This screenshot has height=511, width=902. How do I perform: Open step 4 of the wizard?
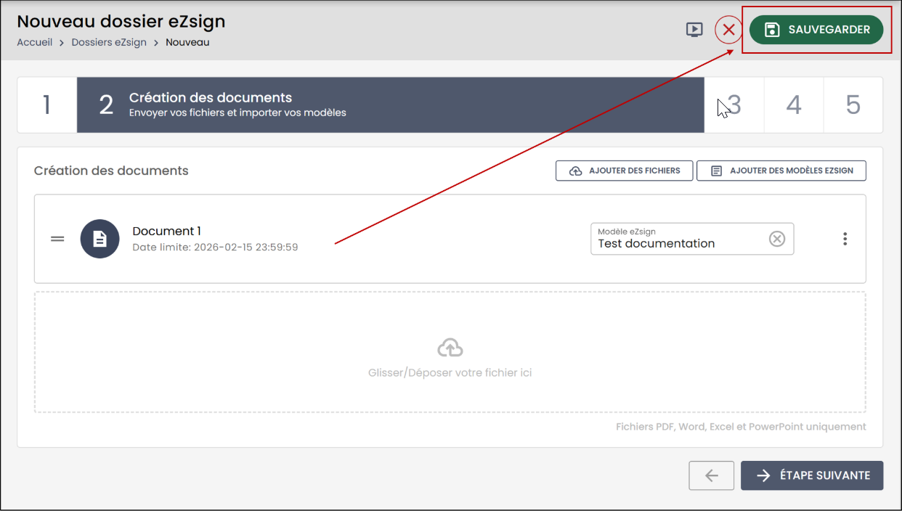tap(794, 105)
